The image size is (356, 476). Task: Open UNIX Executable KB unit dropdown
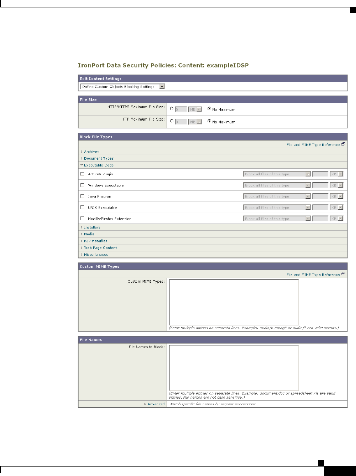pyautogui.click(x=336, y=207)
